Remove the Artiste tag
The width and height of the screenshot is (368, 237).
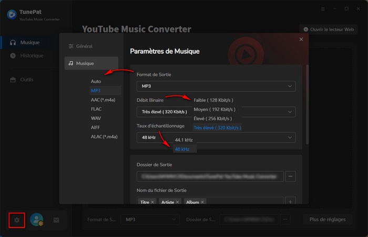pos(178,202)
